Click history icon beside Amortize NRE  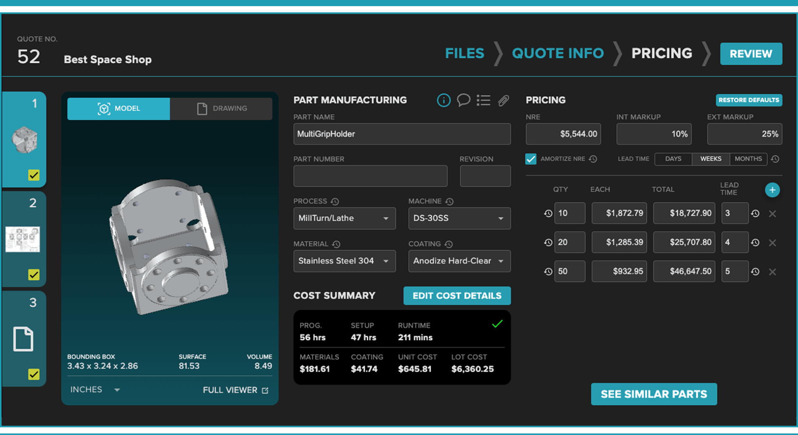click(593, 159)
